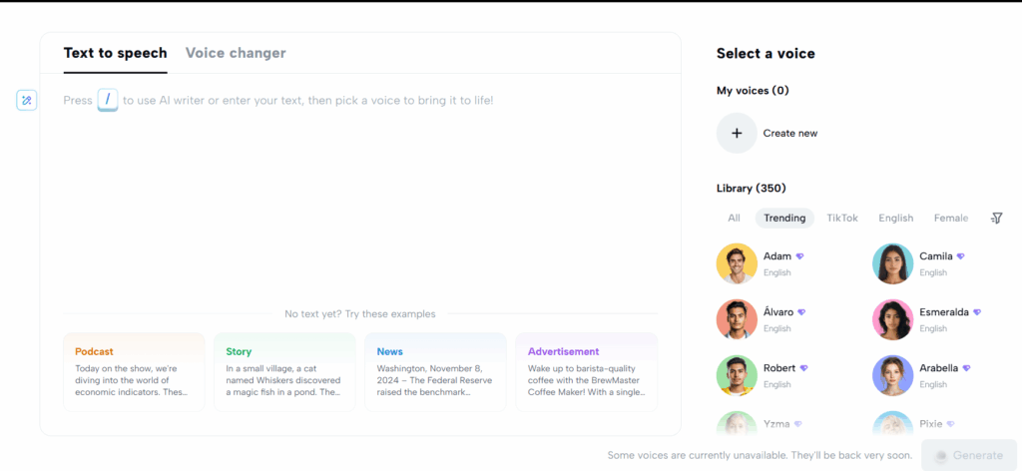The width and height of the screenshot is (1022, 471).
Task: Show All voices in library
Action: coord(734,219)
